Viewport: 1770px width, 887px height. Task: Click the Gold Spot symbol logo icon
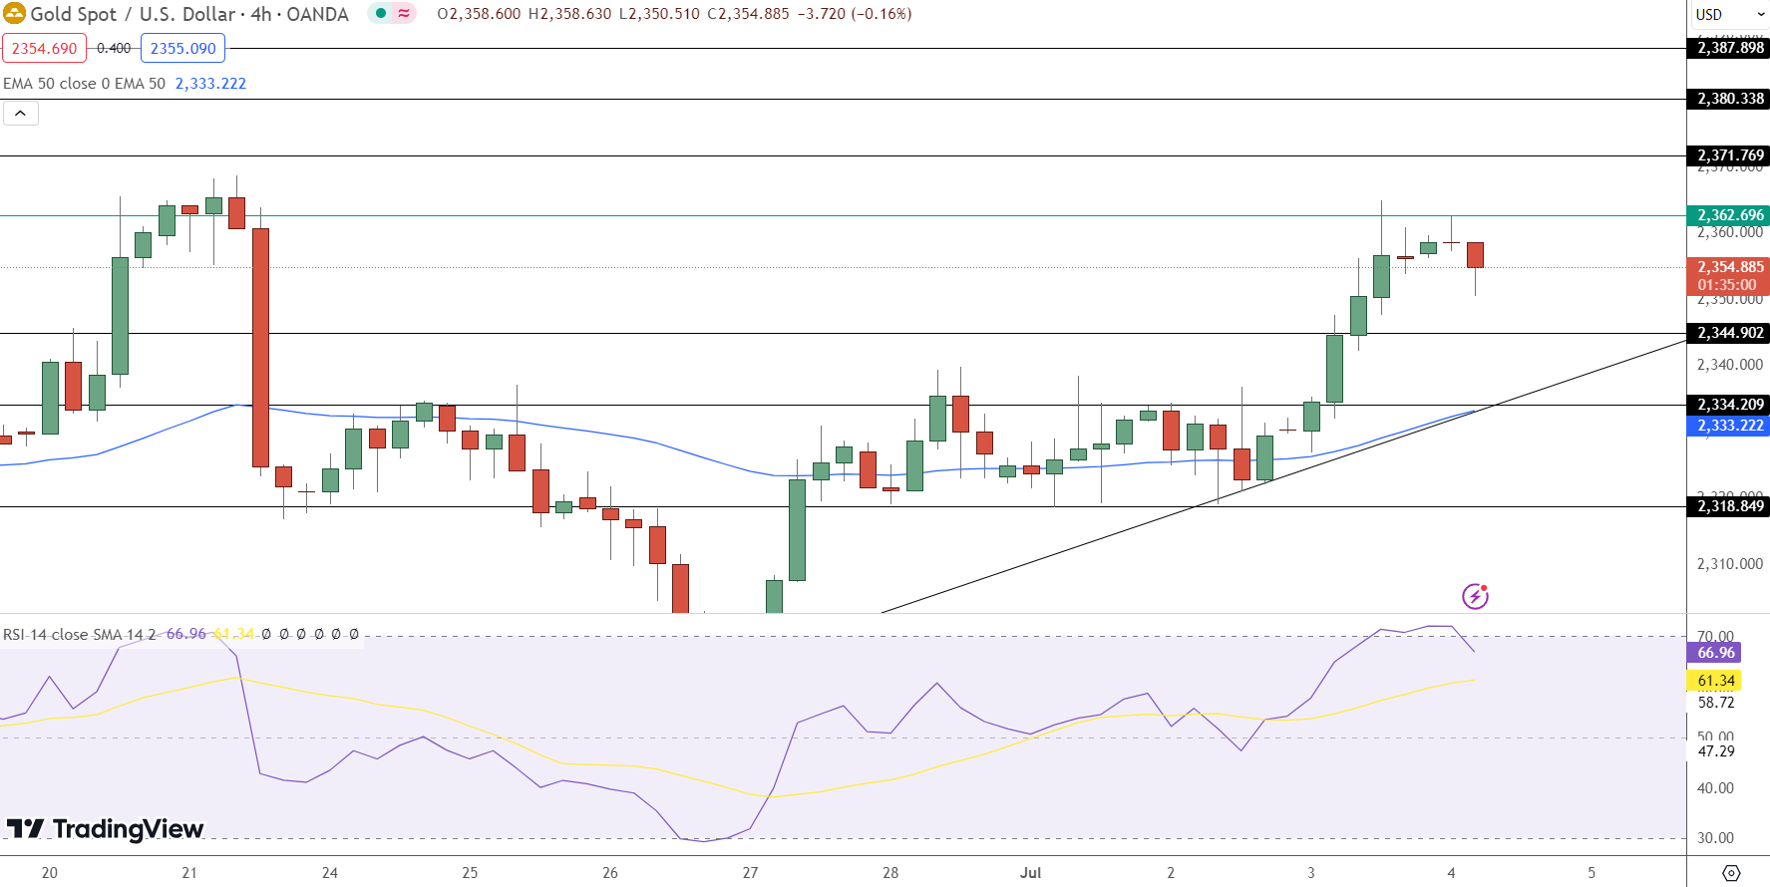14,14
